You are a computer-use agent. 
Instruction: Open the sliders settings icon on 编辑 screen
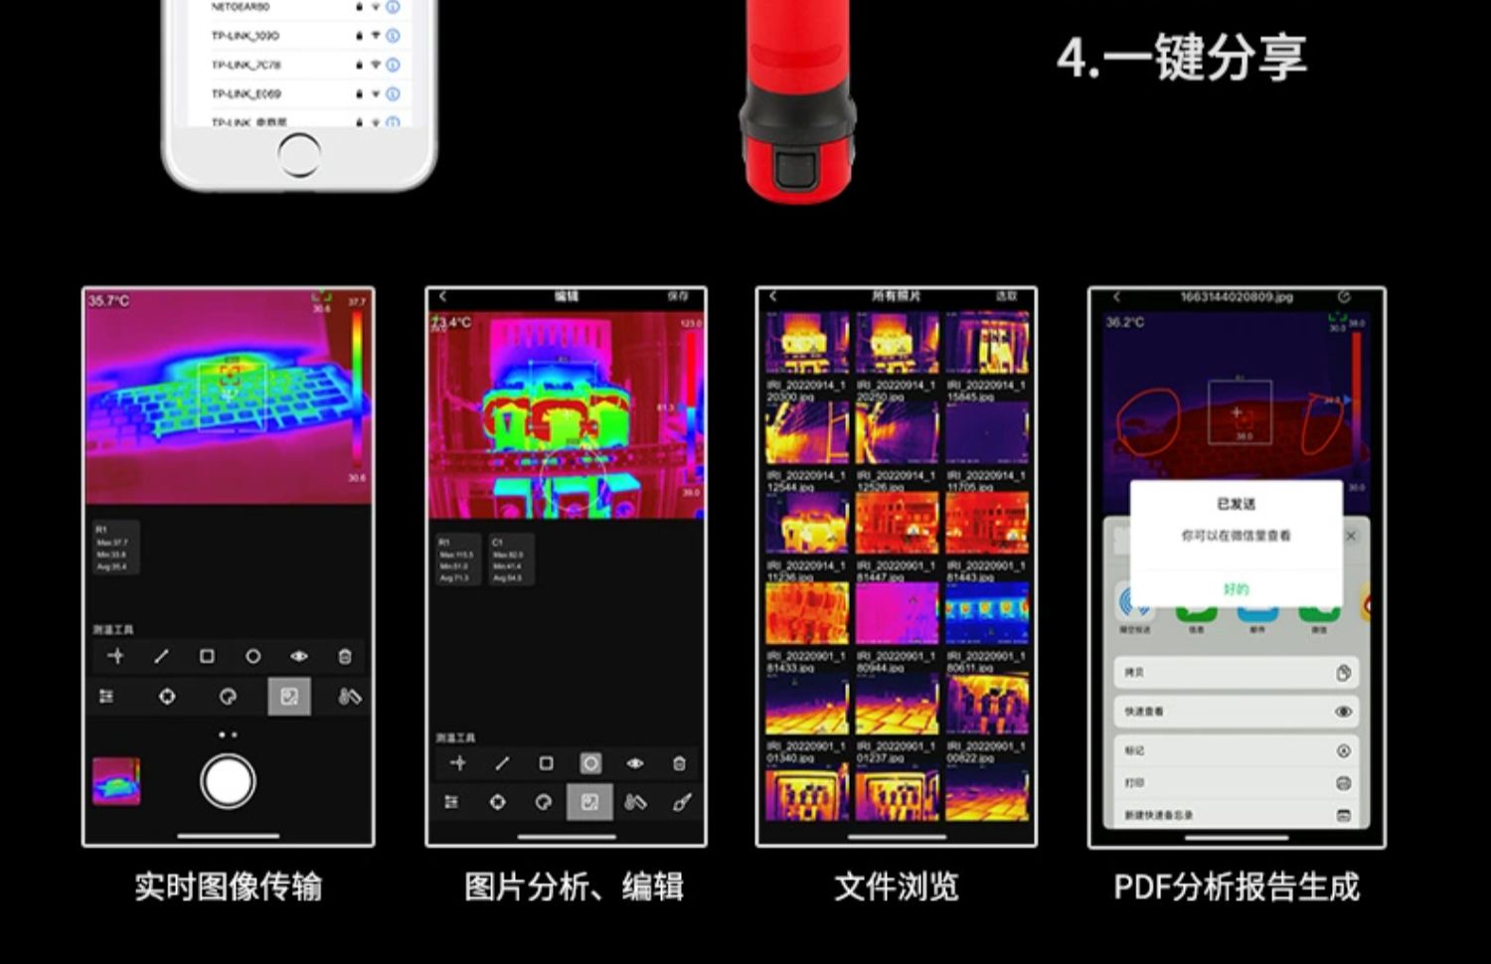click(451, 802)
